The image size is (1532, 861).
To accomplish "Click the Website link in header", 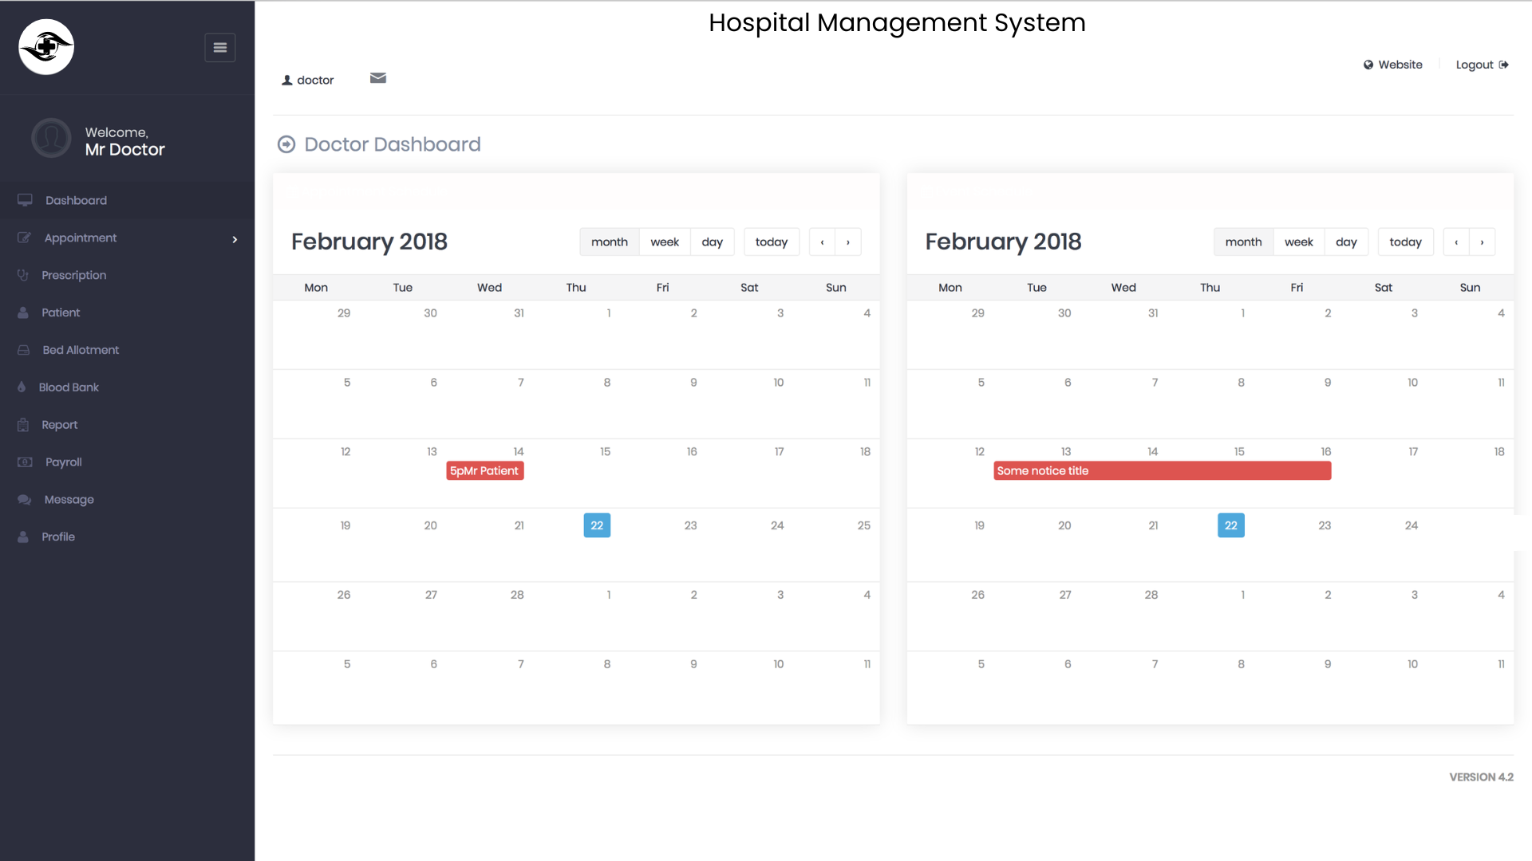I will click(x=1393, y=65).
